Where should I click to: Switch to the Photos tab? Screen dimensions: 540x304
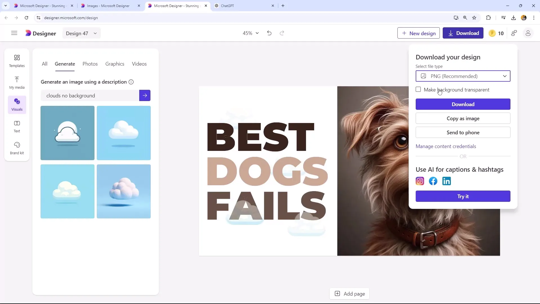point(90,63)
